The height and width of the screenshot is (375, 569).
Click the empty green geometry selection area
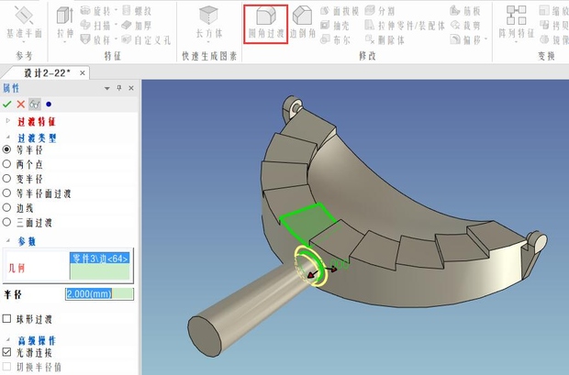pos(99,271)
